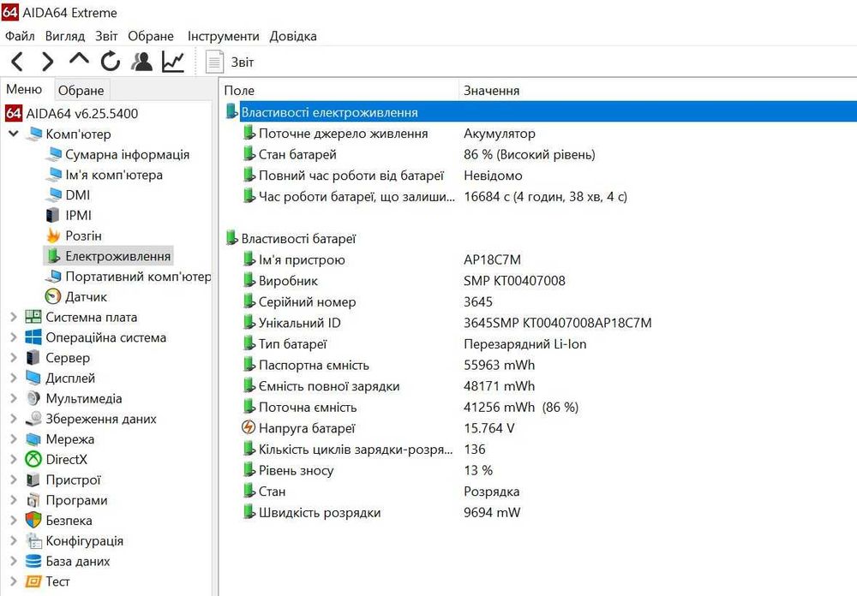
Task: Click the Конфігурація icon in tree
Action: tap(34, 541)
